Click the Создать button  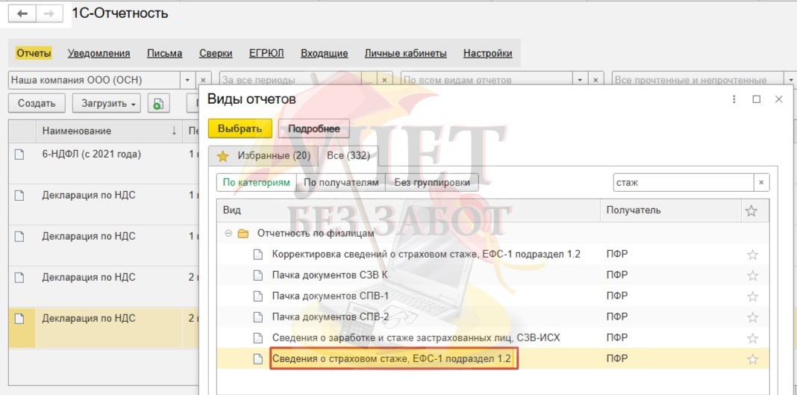[37, 103]
